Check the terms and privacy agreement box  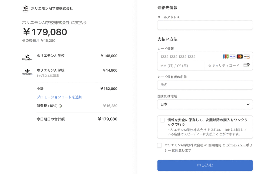(x=159, y=145)
